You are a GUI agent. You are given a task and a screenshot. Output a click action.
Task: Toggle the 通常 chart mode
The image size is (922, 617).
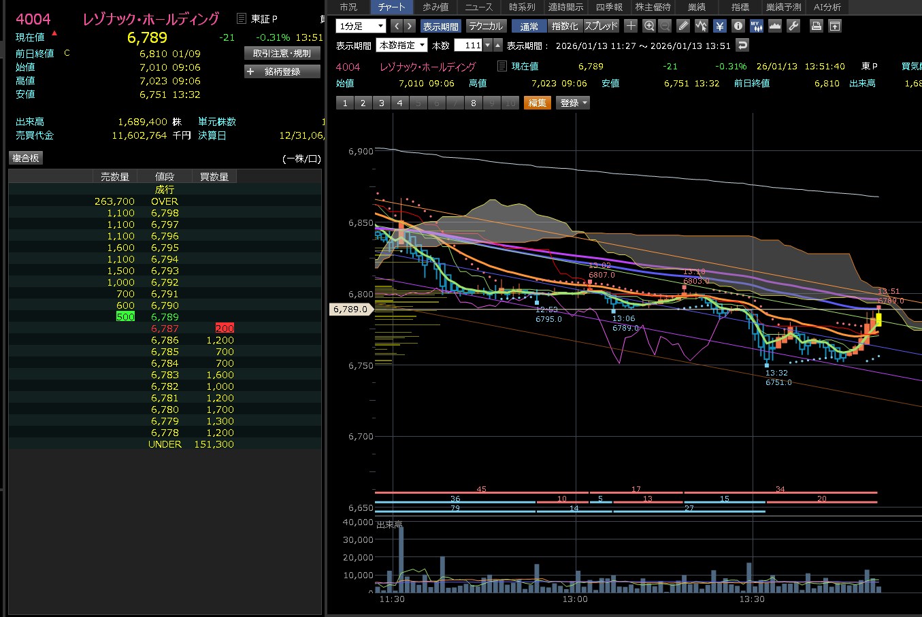(529, 26)
